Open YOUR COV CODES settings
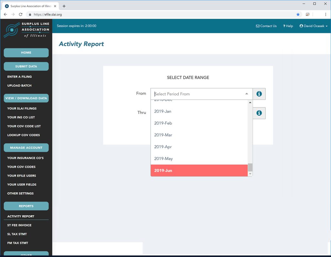 [21, 167]
